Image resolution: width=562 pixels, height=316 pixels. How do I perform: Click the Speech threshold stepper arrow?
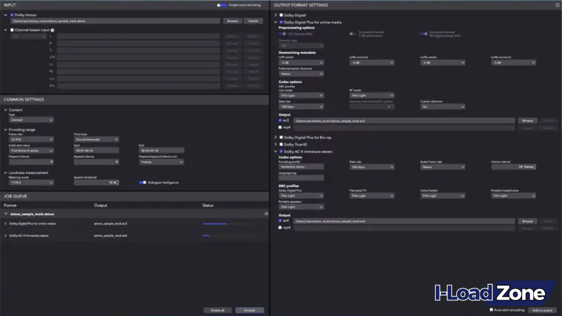pyautogui.click(x=117, y=183)
